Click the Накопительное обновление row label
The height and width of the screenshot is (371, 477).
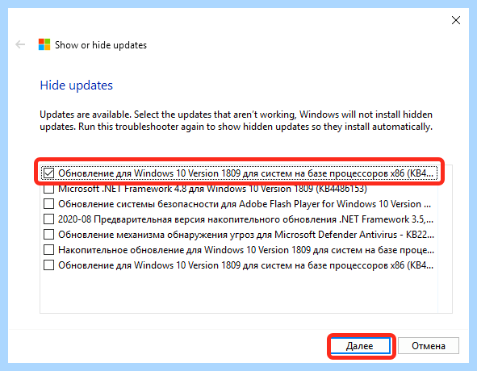(246, 250)
